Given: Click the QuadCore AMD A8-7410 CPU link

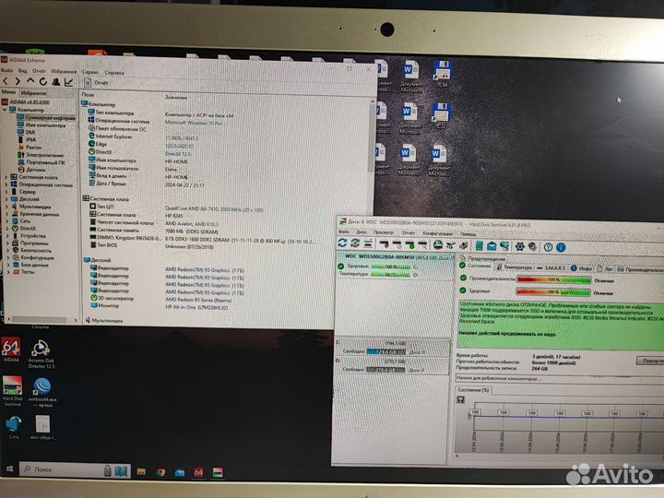Looking at the screenshot, I should pos(214,209).
